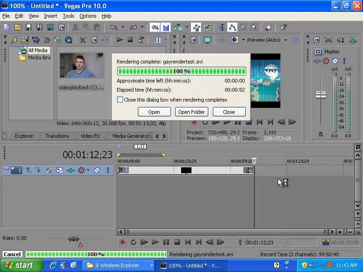The image size is (363, 272).
Task: Click the timeline cursor position timecode field
Action: pos(260,243)
